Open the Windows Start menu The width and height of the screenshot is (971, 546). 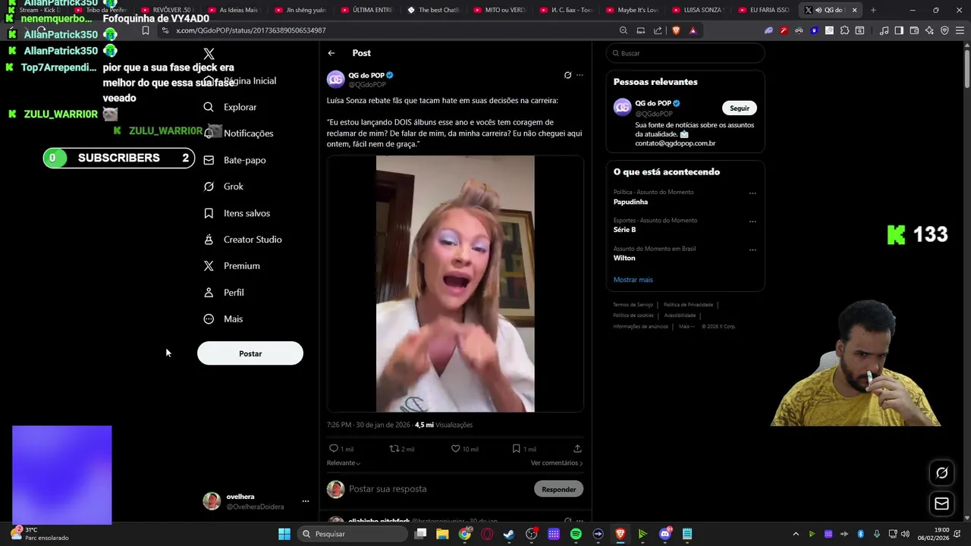coord(284,534)
